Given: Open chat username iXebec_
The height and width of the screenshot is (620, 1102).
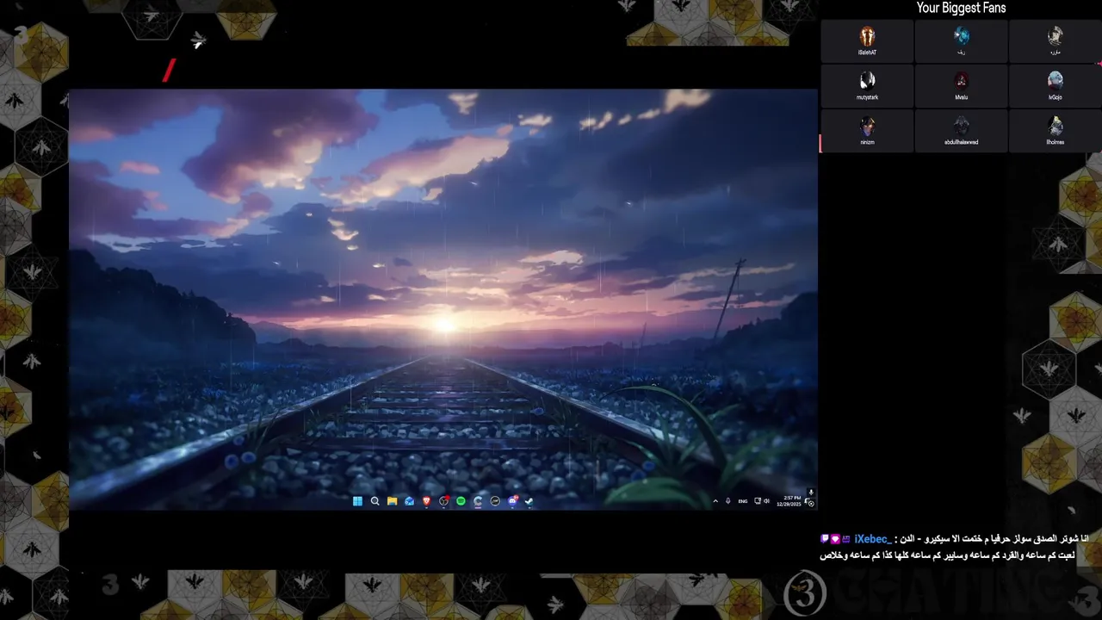Looking at the screenshot, I should (872, 539).
